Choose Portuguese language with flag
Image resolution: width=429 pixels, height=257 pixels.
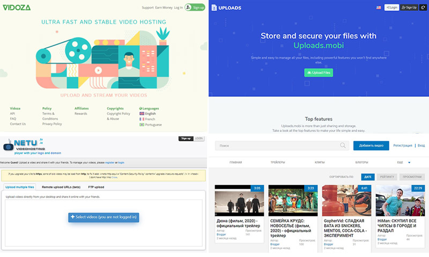tap(152, 124)
